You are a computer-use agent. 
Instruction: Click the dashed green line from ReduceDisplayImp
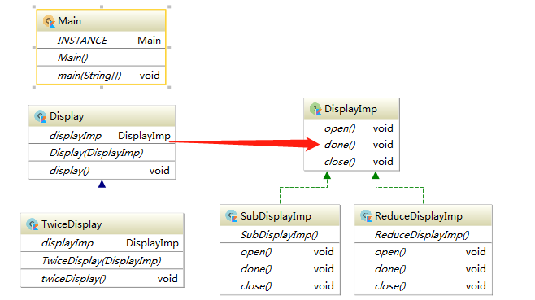[x=399, y=187]
